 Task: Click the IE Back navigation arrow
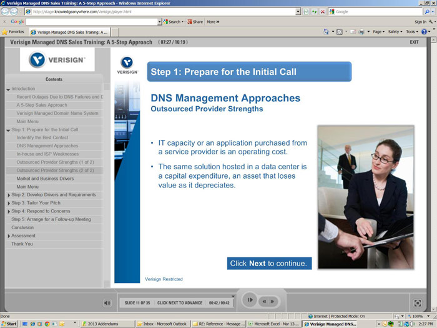pyautogui.click(x=7, y=11)
